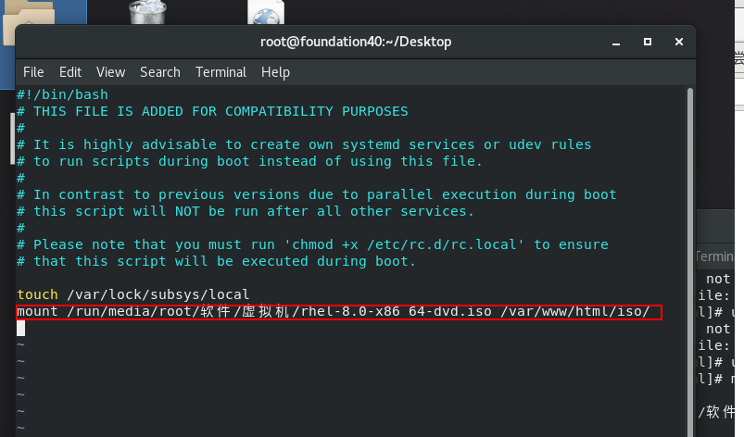Image resolution: width=744 pixels, height=437 pixels.
Task: Open the Edit menu
Action: (70, 72)
